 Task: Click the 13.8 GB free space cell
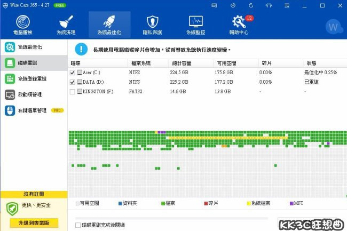[223, 92]
